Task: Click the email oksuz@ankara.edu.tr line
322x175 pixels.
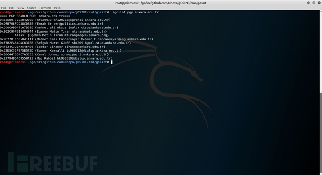Action: (x=59, y=27)
